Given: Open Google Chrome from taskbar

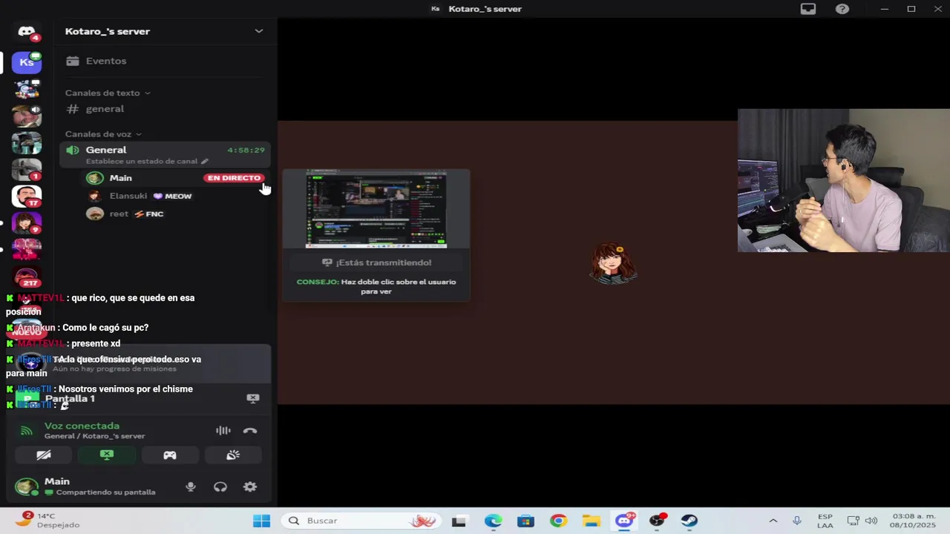Looking at the screenshot, I should 558,521.
